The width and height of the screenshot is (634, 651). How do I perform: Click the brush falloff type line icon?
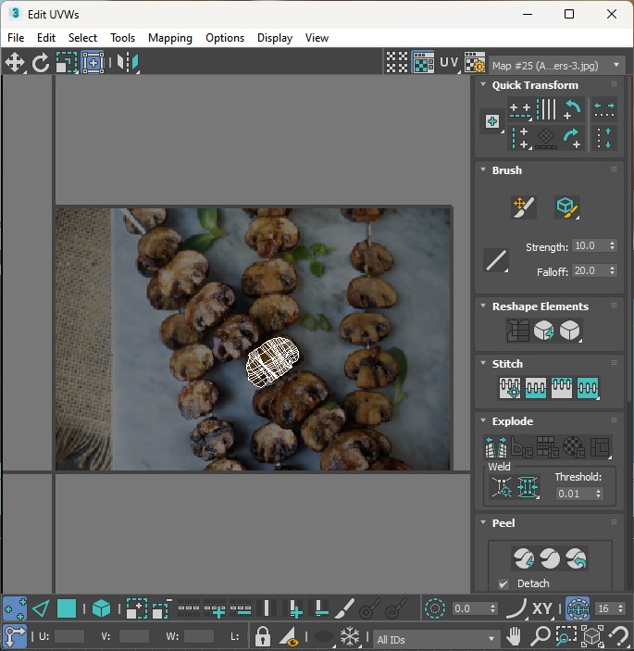click(x=496, y=261)
